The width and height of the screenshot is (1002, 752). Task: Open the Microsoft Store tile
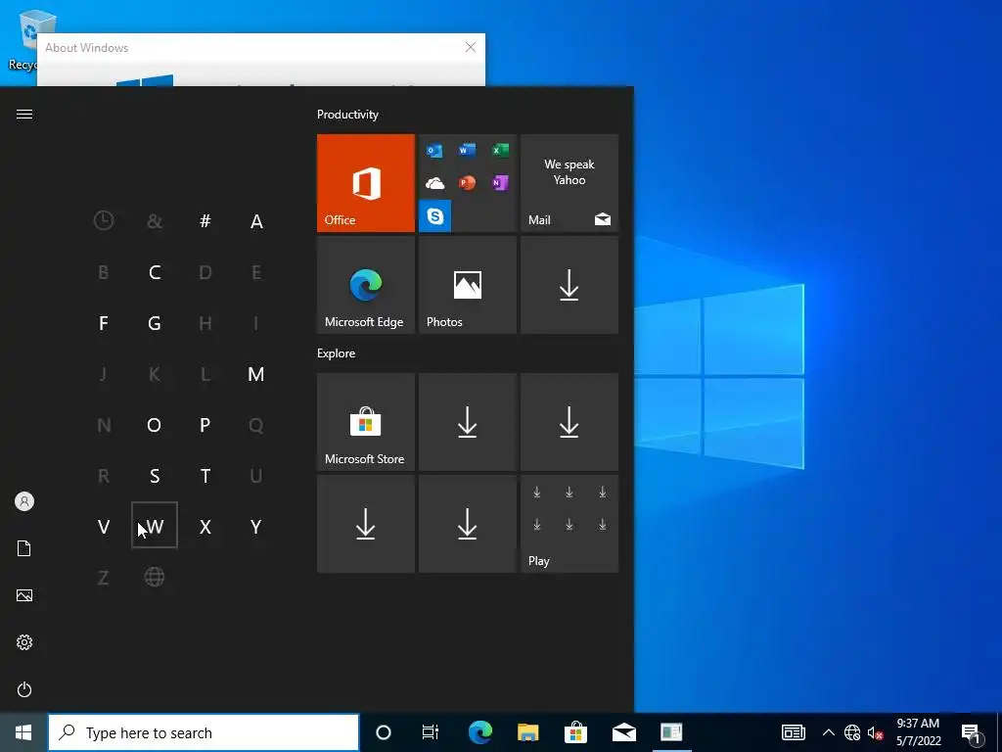pyautogui.click(x=366, y=422)
